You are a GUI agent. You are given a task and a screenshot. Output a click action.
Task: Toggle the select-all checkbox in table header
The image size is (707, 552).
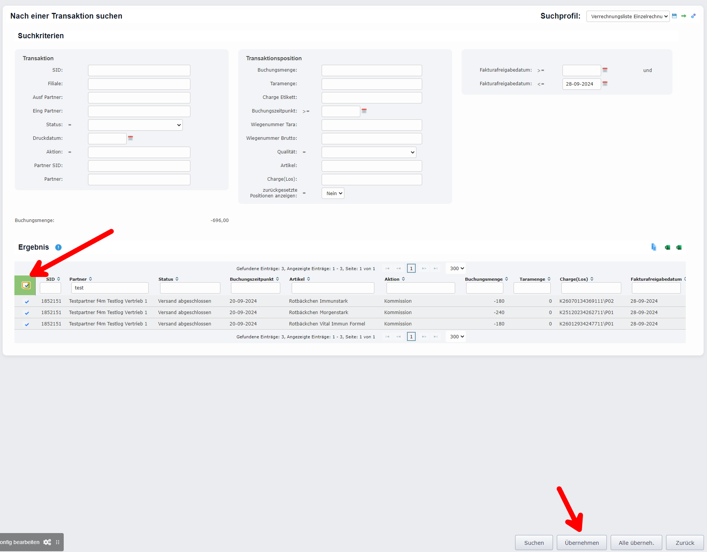coord(26,285)
